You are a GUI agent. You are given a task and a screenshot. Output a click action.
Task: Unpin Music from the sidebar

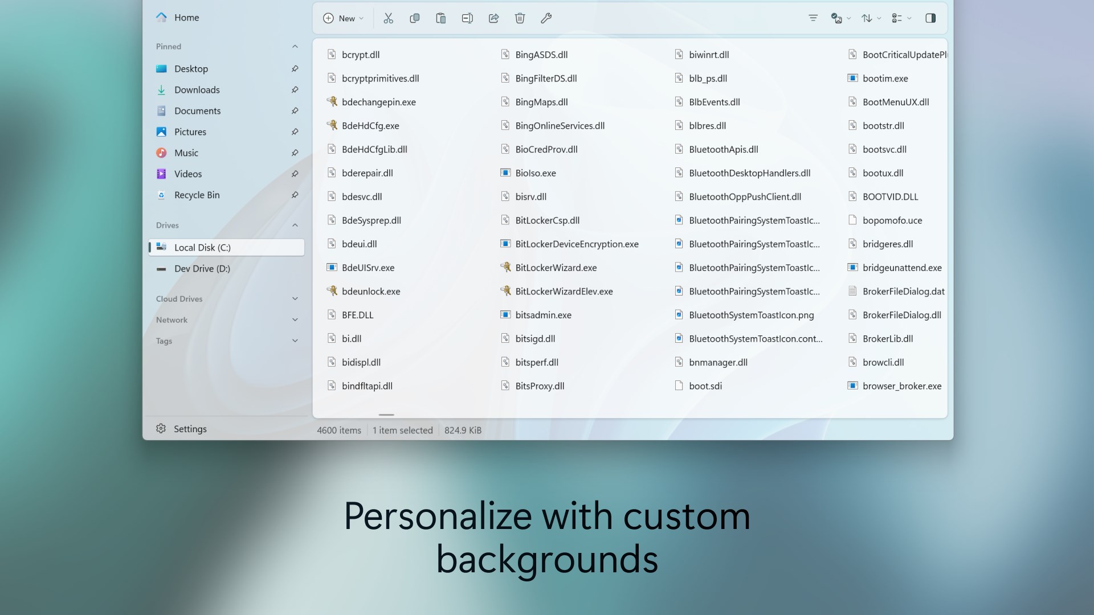coord(295,153)
